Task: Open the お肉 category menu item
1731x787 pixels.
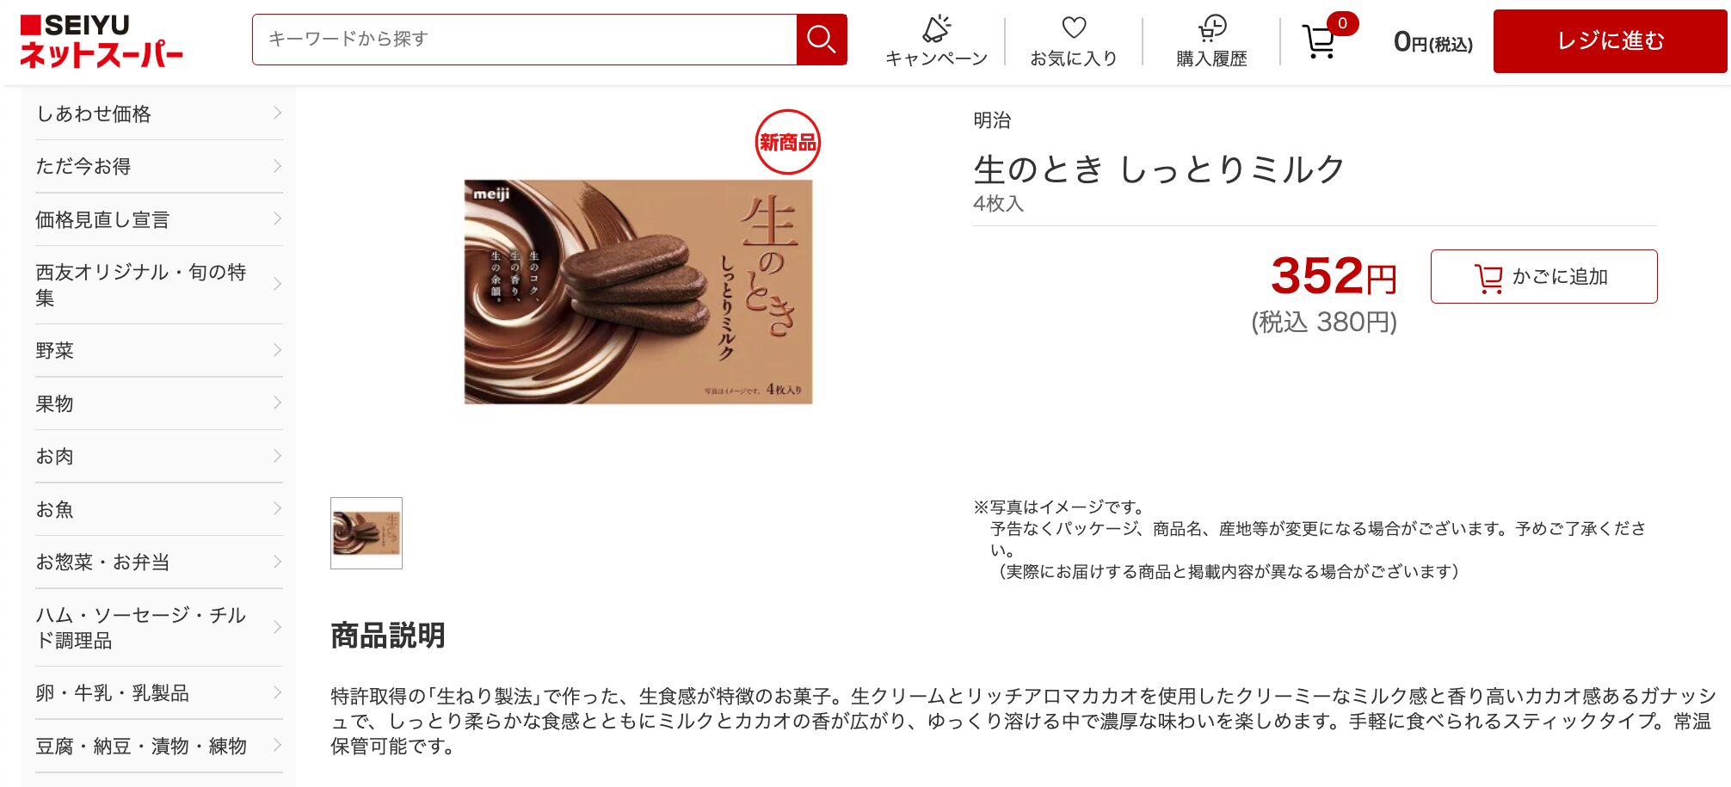Action: pos(159,456)
